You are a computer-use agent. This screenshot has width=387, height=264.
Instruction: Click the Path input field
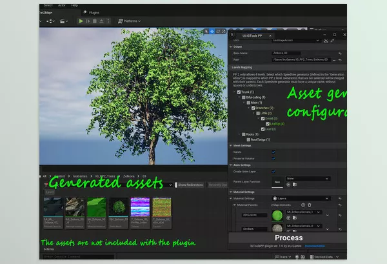[301, 59]
